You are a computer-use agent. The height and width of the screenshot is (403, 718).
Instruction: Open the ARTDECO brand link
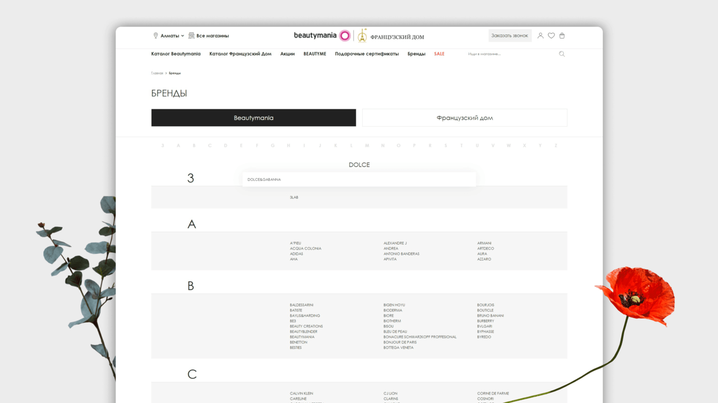485,248
